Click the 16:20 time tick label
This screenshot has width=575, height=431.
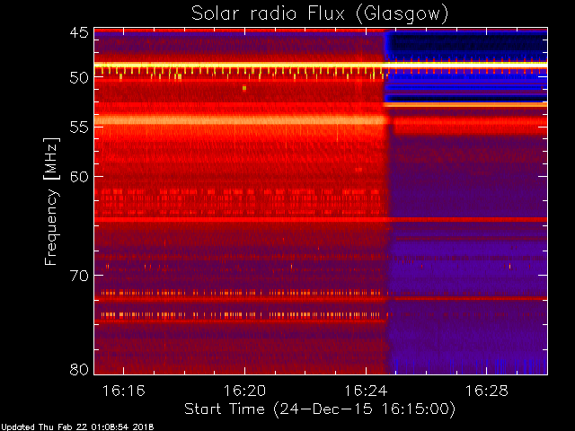tap(244, 391)
